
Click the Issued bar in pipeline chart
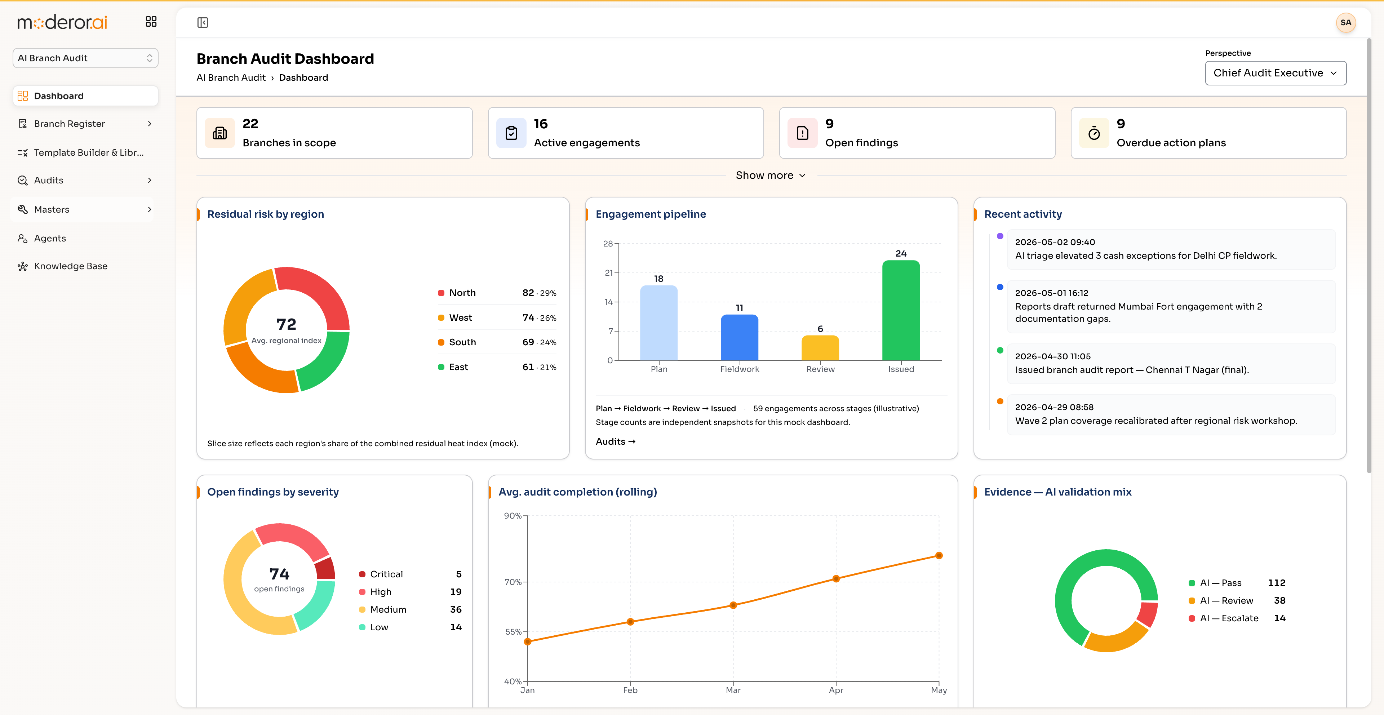pyautogui.click(x=900, y=311)
